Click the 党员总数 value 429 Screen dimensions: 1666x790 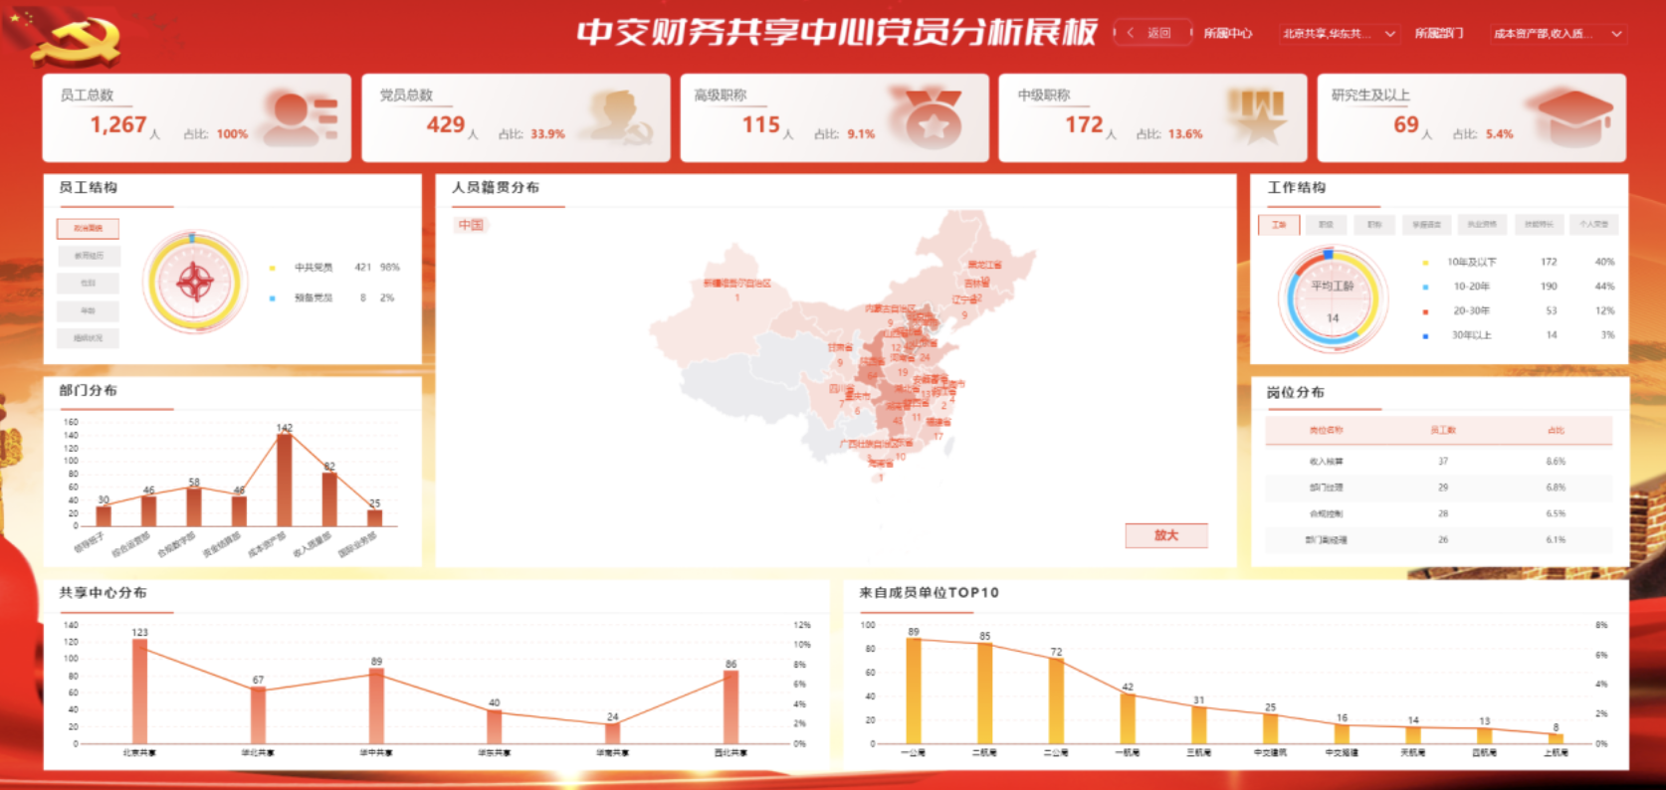point(446,125)
